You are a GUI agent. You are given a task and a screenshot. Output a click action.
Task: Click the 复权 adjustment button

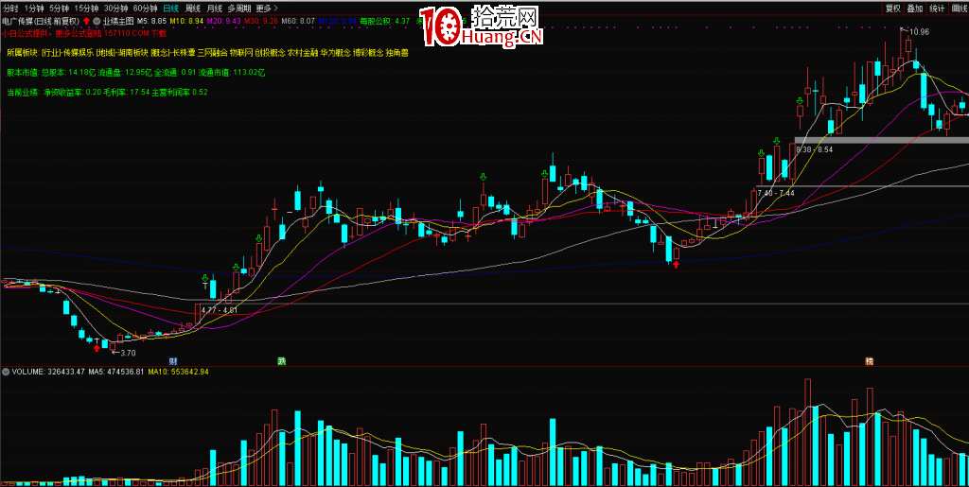pyautogui.click(x=892, y=9)
